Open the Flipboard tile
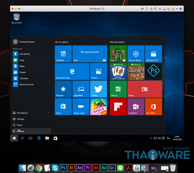Screen dimensions: 194x173 pyautogui.click(x=118, y=107)
